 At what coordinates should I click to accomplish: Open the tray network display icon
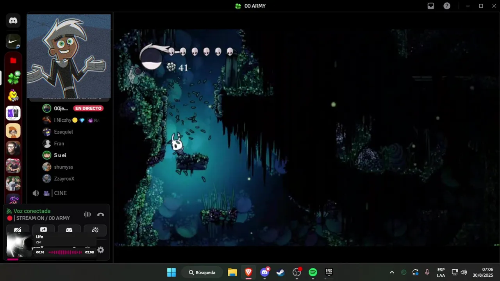(455, 272)
